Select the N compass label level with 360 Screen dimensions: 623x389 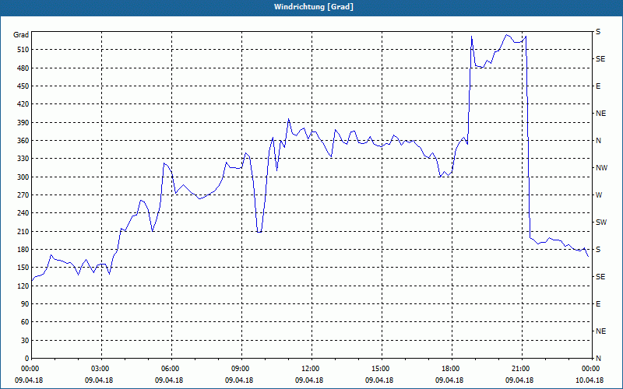point(598,141)
